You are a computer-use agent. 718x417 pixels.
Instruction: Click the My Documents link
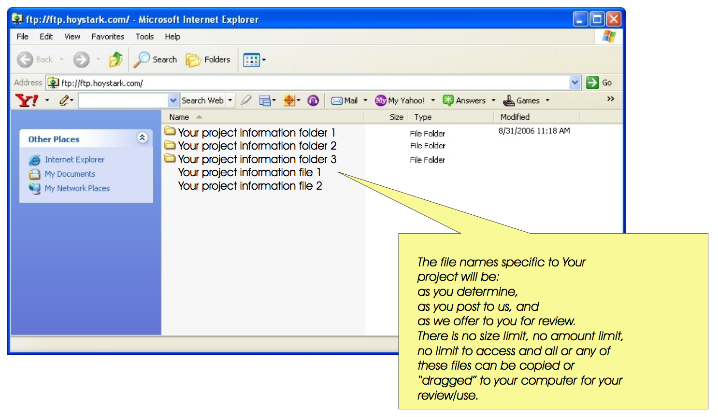click(x=70, y=174)
